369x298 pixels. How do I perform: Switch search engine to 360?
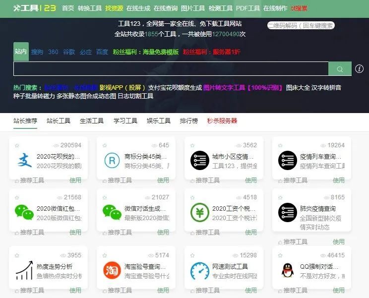(x=53, y=52)
